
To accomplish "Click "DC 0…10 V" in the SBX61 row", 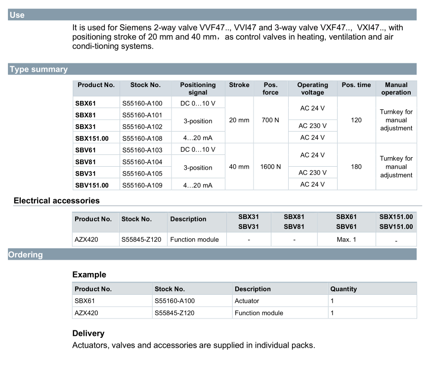I will [x=198, y=103].
